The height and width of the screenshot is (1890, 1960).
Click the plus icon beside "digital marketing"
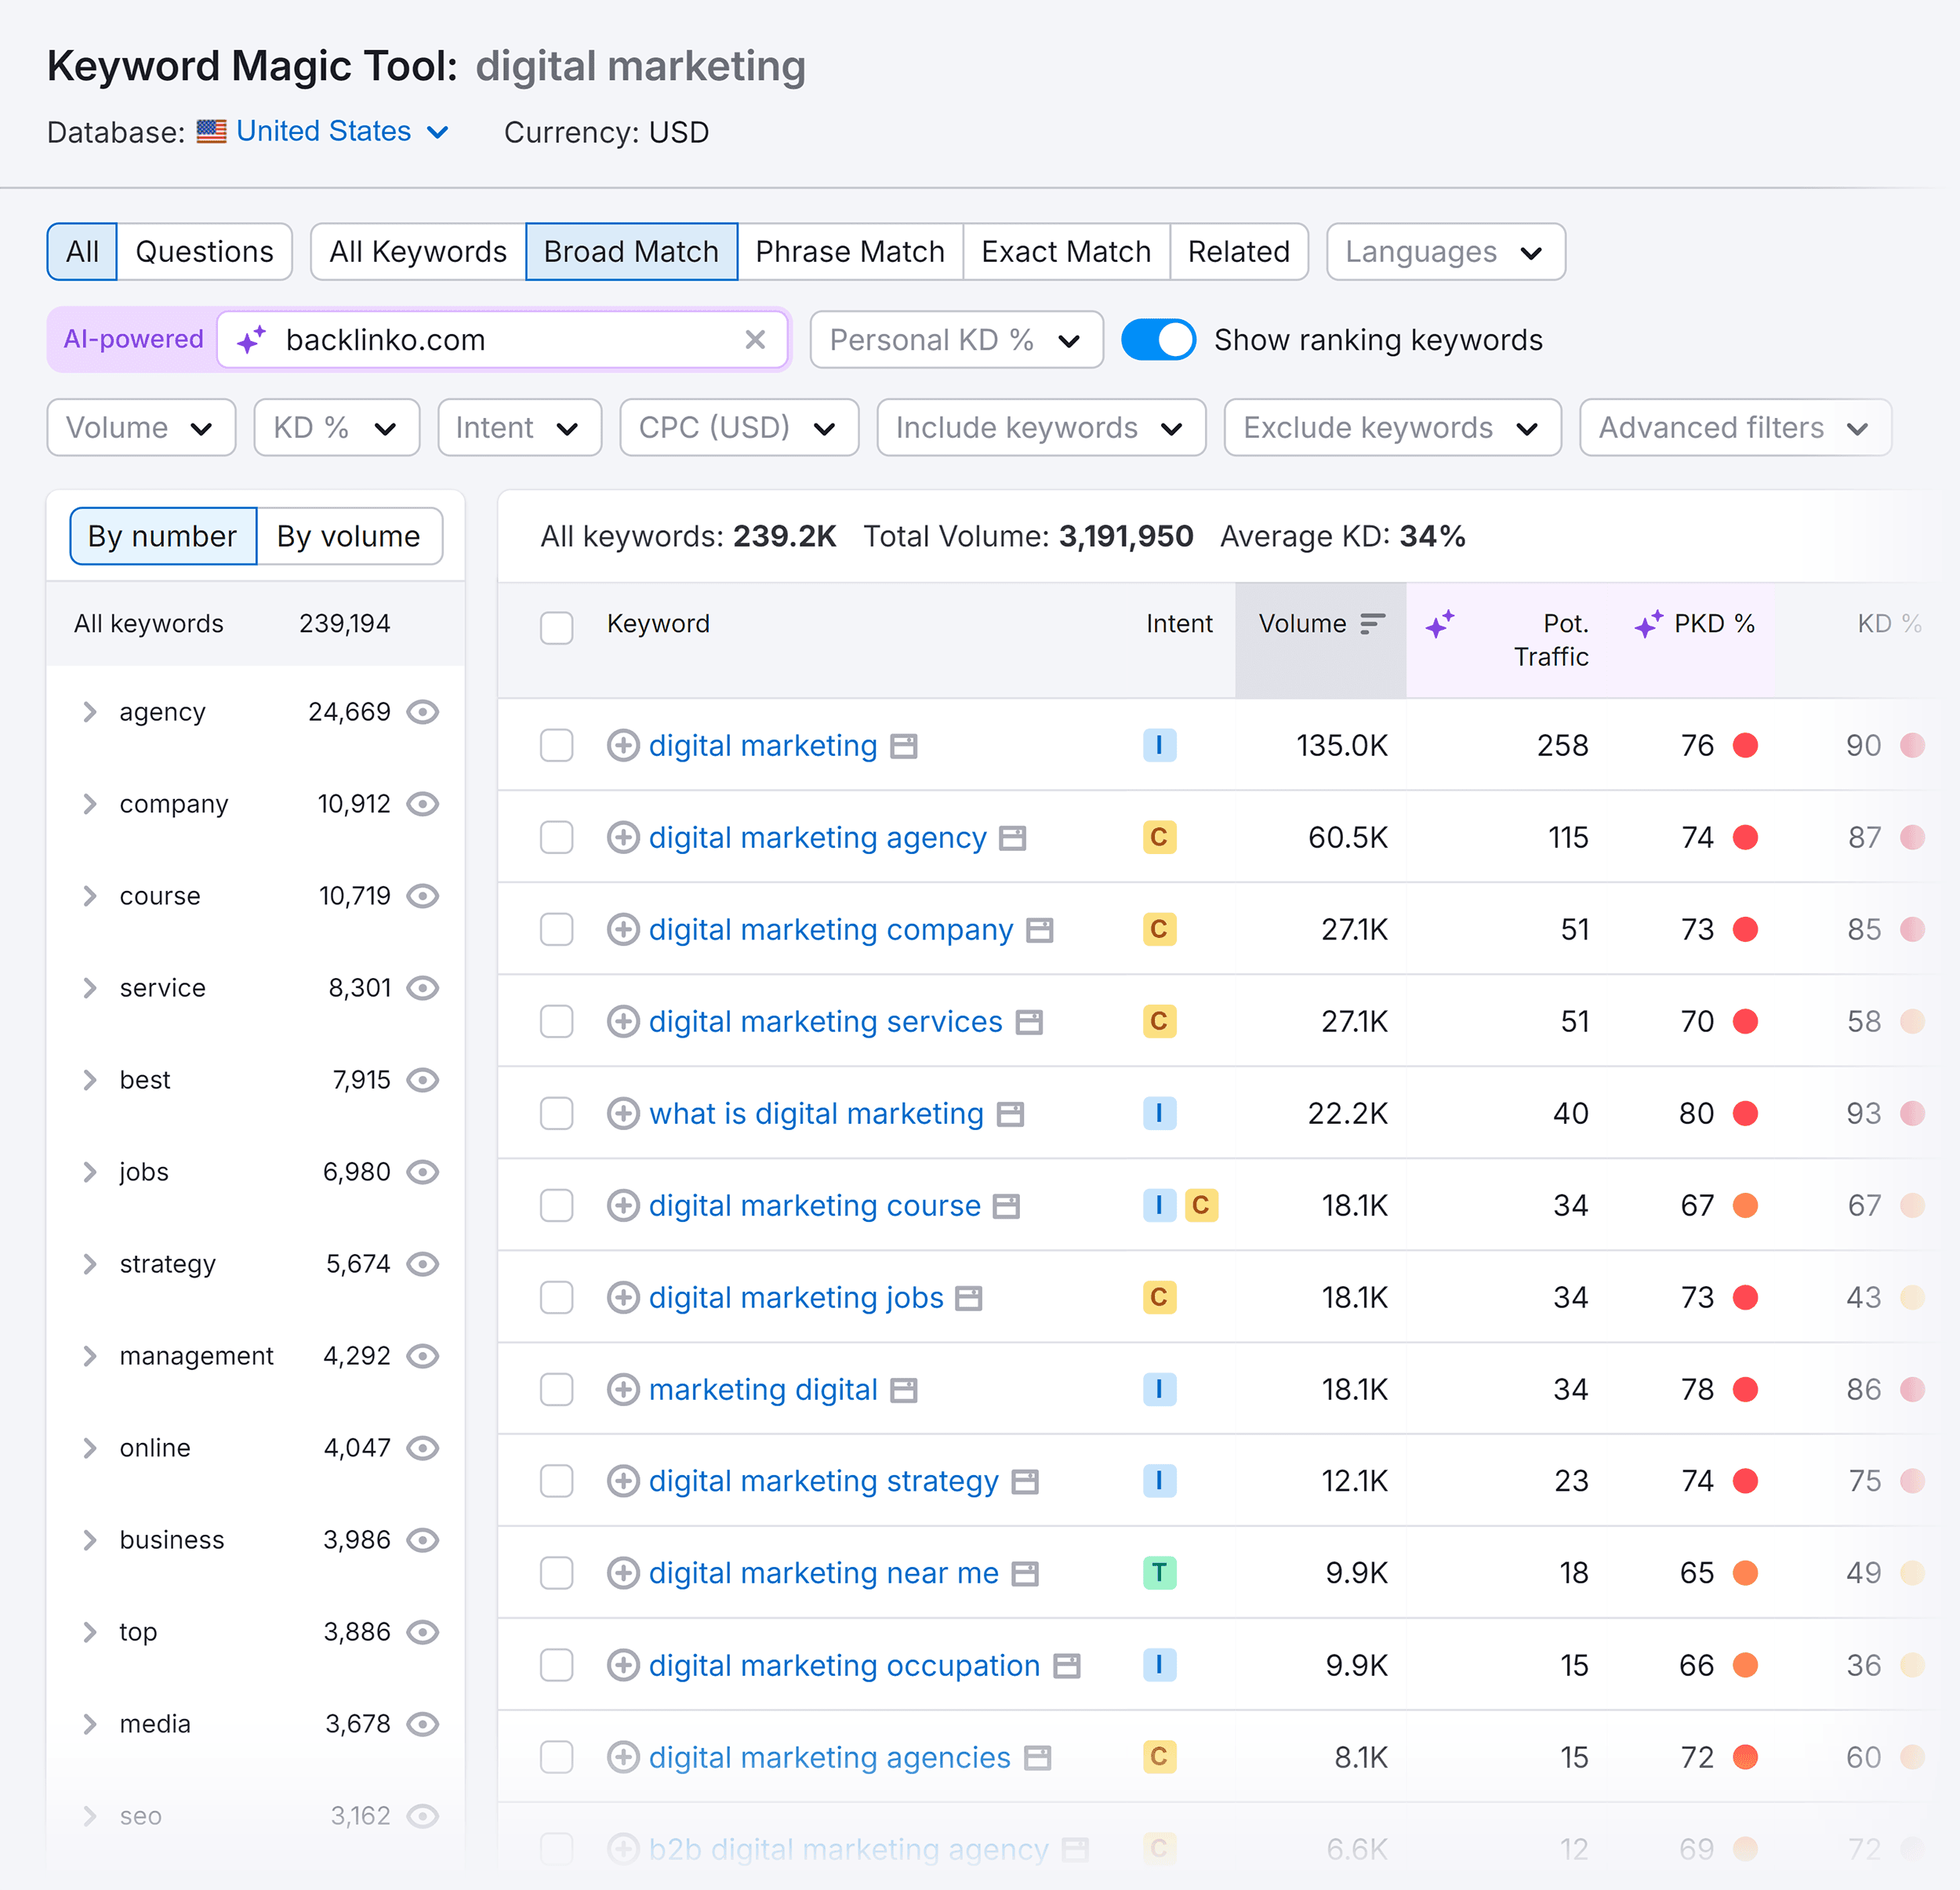pyautogui.click(x=623, y=745)
